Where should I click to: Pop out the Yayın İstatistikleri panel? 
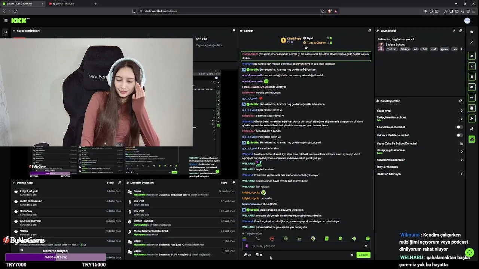click(x=233, y=31)
